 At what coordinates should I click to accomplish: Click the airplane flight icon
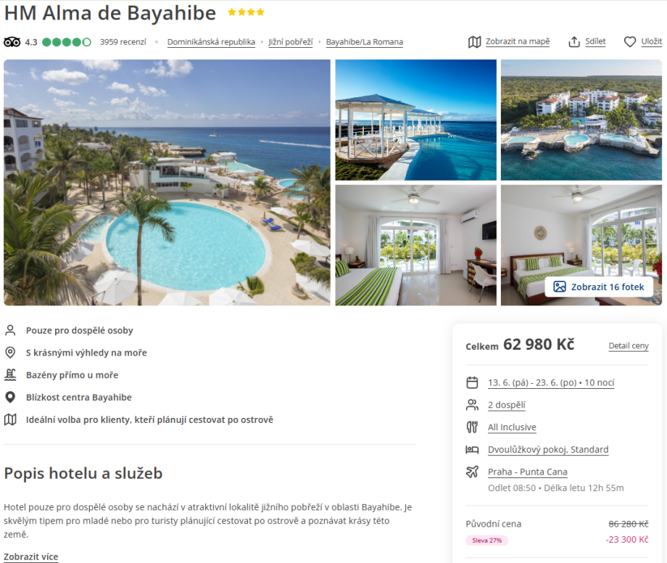pyautogui.click(x=472, y=472)
